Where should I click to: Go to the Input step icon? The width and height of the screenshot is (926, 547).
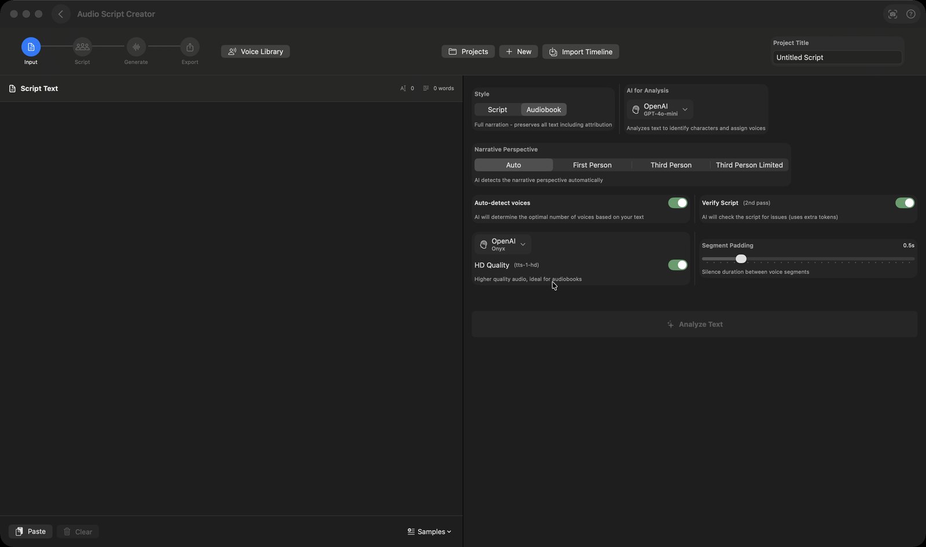(31, 47)
